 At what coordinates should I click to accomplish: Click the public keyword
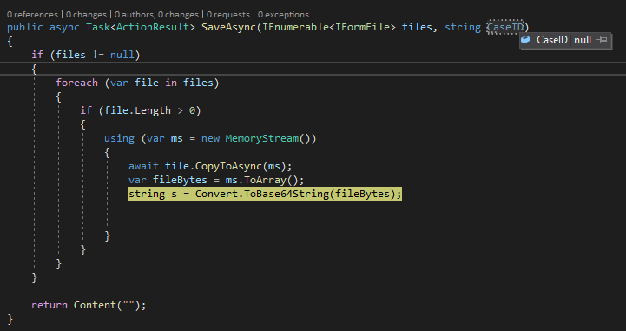tap(25, 27)
